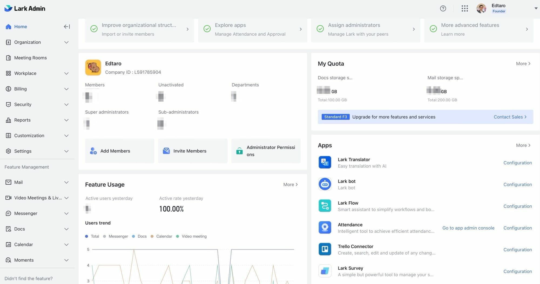Click Didn't find the feature link
The height and width of the screenshot is (284, 540).
[29, 278]
